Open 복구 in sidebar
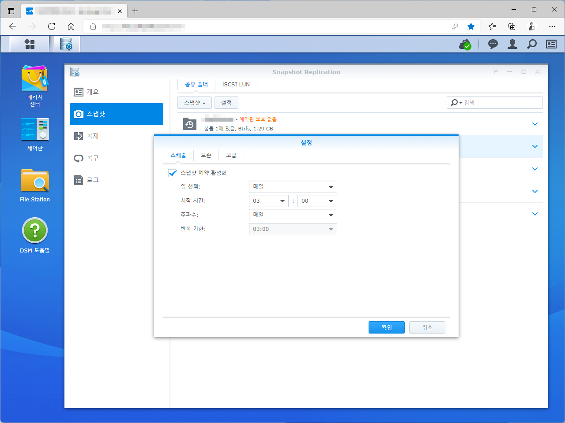 tap(117, 158)
